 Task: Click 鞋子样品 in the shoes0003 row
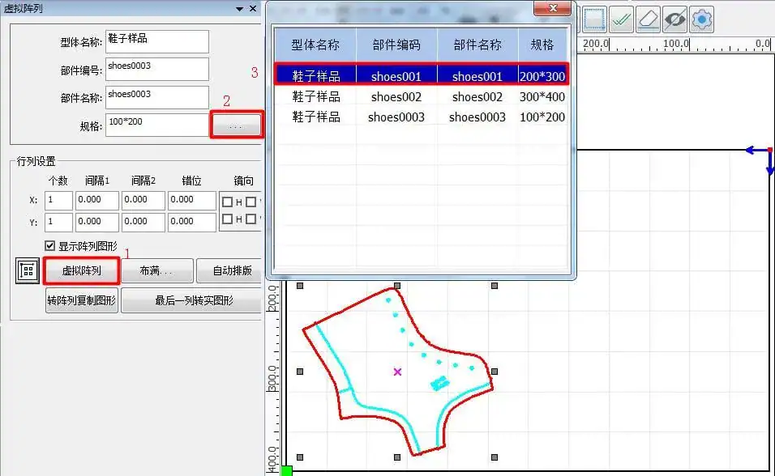click(316, 117)
